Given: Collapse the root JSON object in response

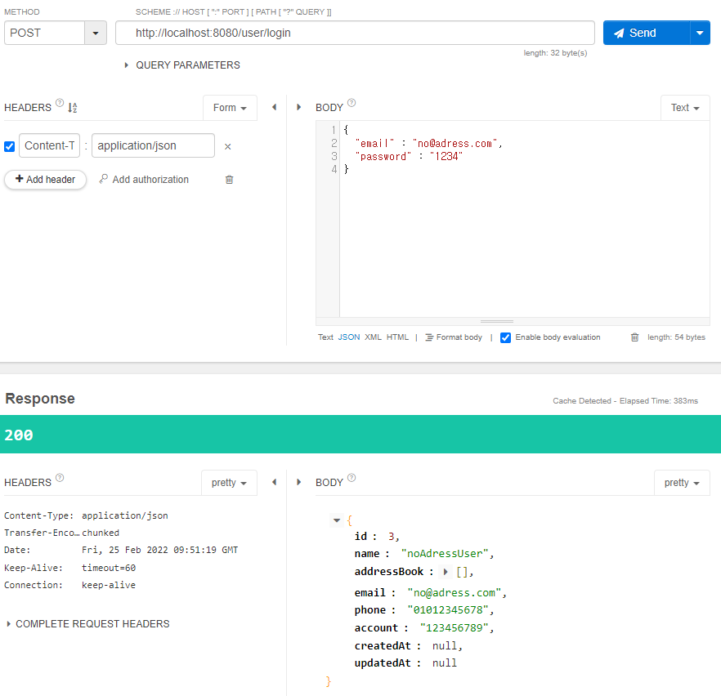Looking at the screenshot, I should (x=337, y=520).
